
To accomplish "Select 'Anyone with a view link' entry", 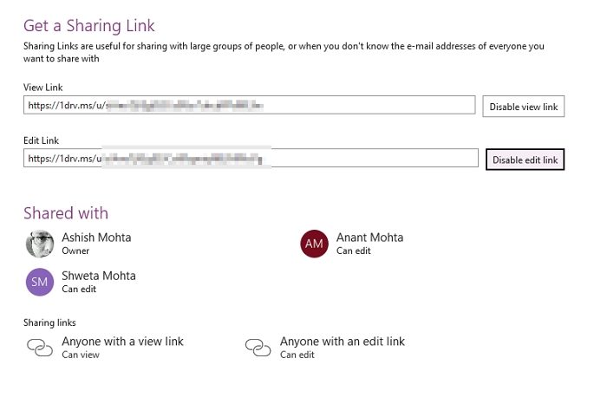I will click(x=105, y=348).
